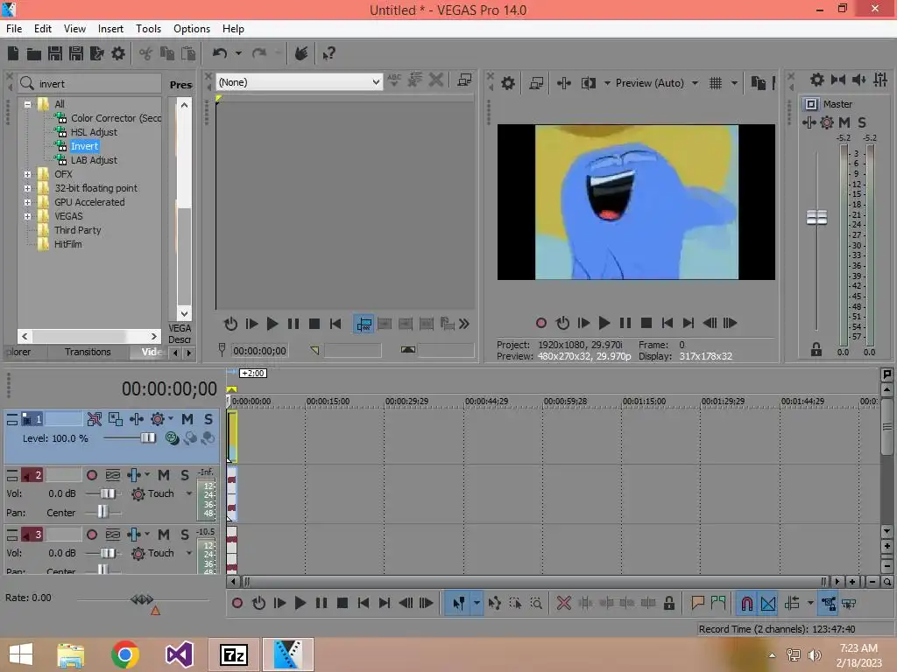Mute audio track 2
This screenshot has height=672, width=897.
pyautogui.click(x=164, y=475)
